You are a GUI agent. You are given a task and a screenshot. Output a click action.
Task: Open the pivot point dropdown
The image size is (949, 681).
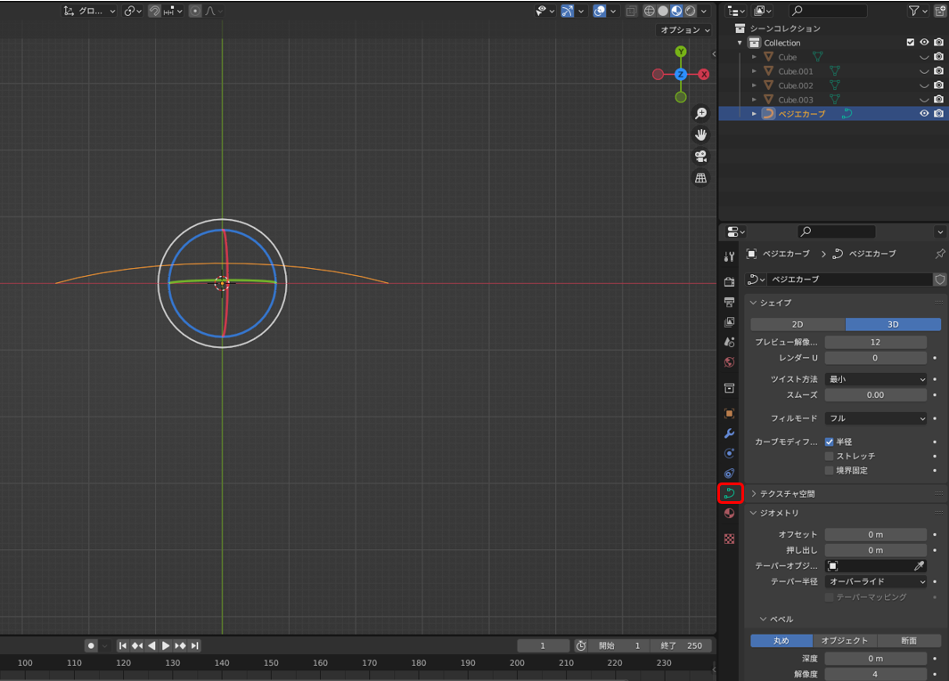pos(133,11)
